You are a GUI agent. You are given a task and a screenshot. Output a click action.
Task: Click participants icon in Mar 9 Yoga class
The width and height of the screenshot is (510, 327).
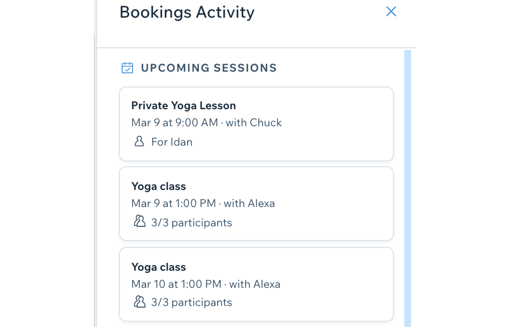point(139,221)
